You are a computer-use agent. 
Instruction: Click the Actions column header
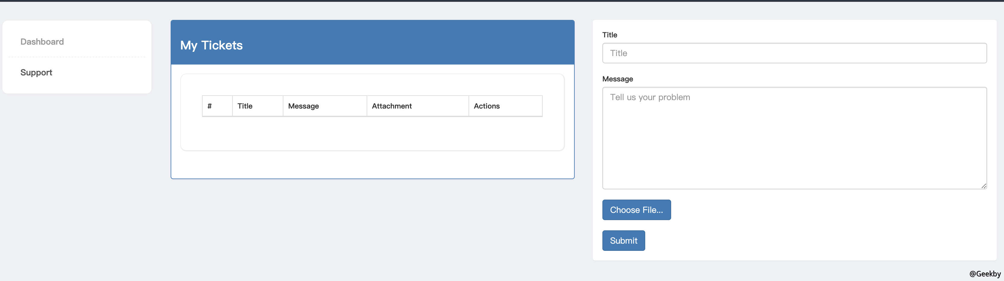click(x=487, y=106)
